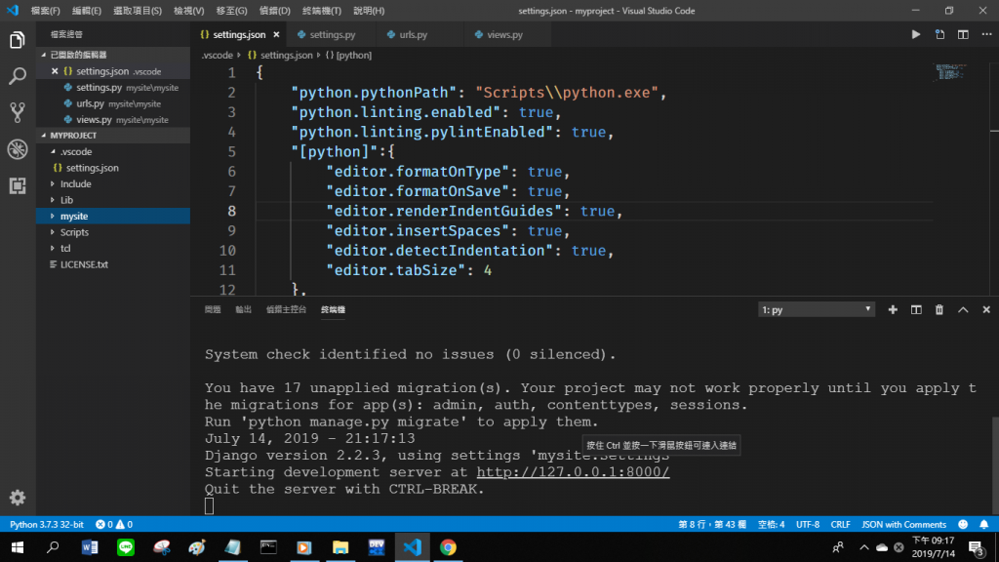
Task: Create a new terminal with plus icon
Action: (893, 309)
